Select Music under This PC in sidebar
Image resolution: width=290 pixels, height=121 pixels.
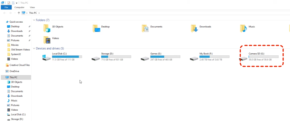pyautogui.click(x=14, y=101)
